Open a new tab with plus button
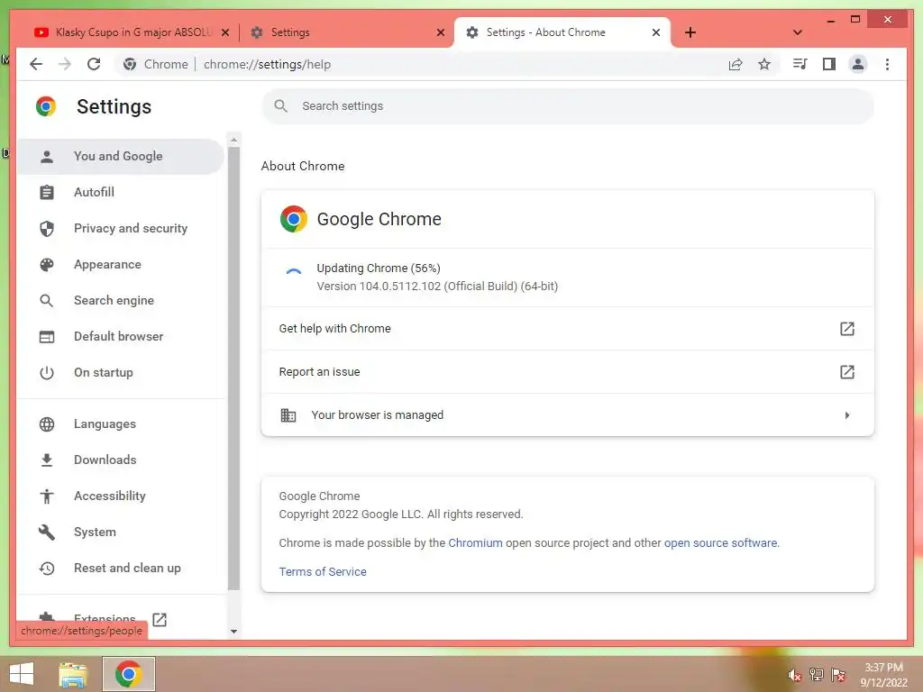Image resolution: width=923 pixels, height=692 pixels. tap(690, 32)
